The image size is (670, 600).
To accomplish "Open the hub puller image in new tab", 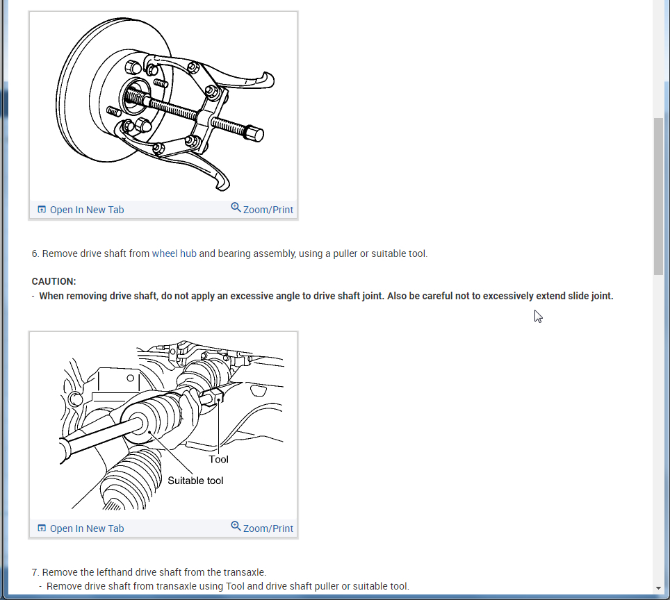I will (81, 210).
